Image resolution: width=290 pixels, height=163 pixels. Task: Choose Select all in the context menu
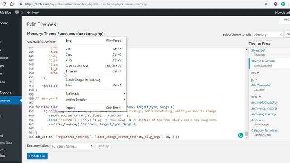92,72
